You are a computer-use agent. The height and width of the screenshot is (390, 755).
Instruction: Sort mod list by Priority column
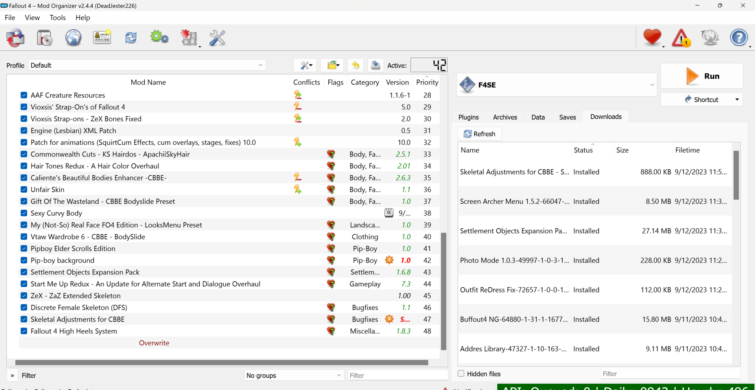click(x=427, y=82)
